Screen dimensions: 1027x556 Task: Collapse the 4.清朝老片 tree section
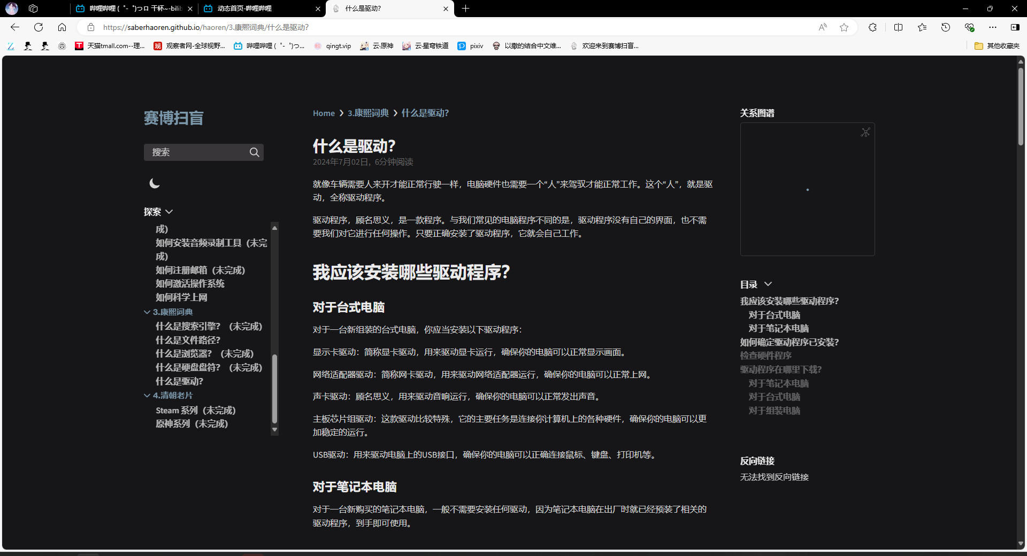148,396
